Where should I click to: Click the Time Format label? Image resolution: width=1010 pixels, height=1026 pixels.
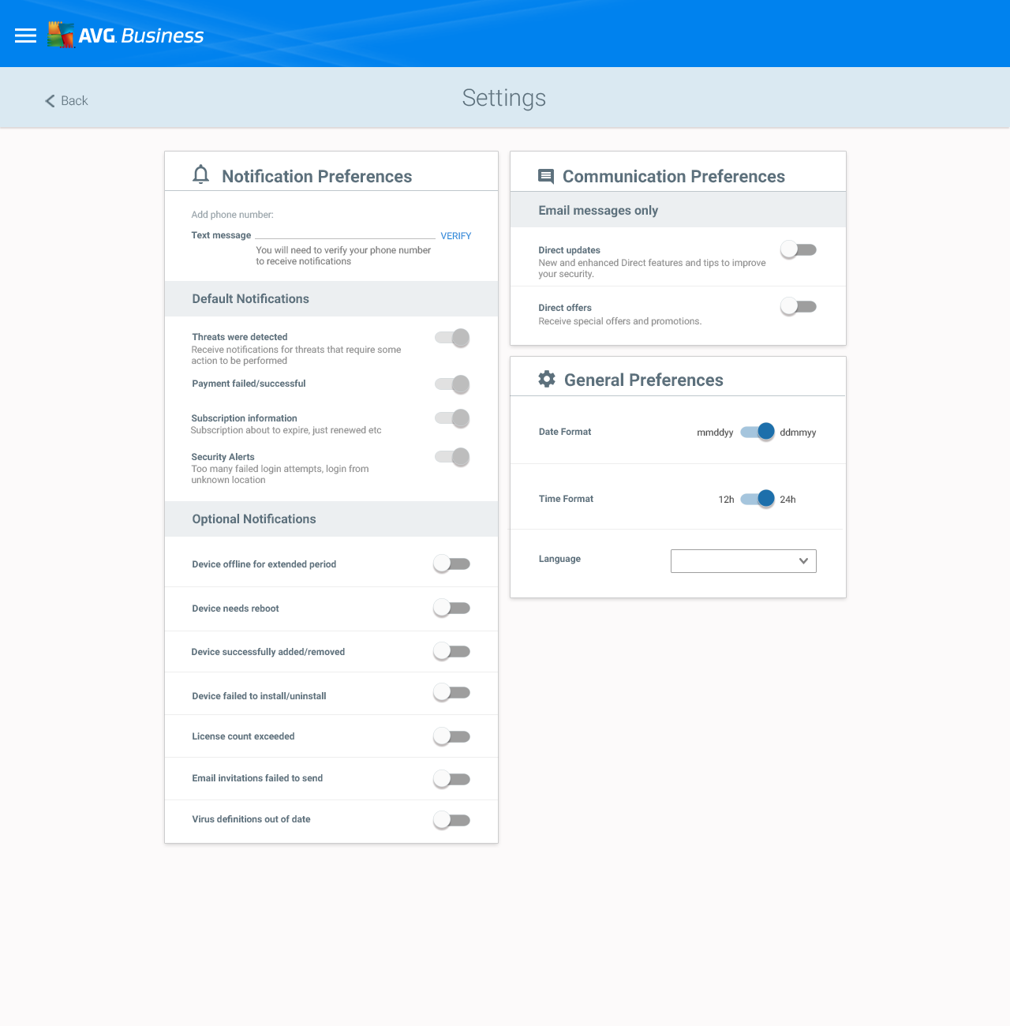(566, 499)
